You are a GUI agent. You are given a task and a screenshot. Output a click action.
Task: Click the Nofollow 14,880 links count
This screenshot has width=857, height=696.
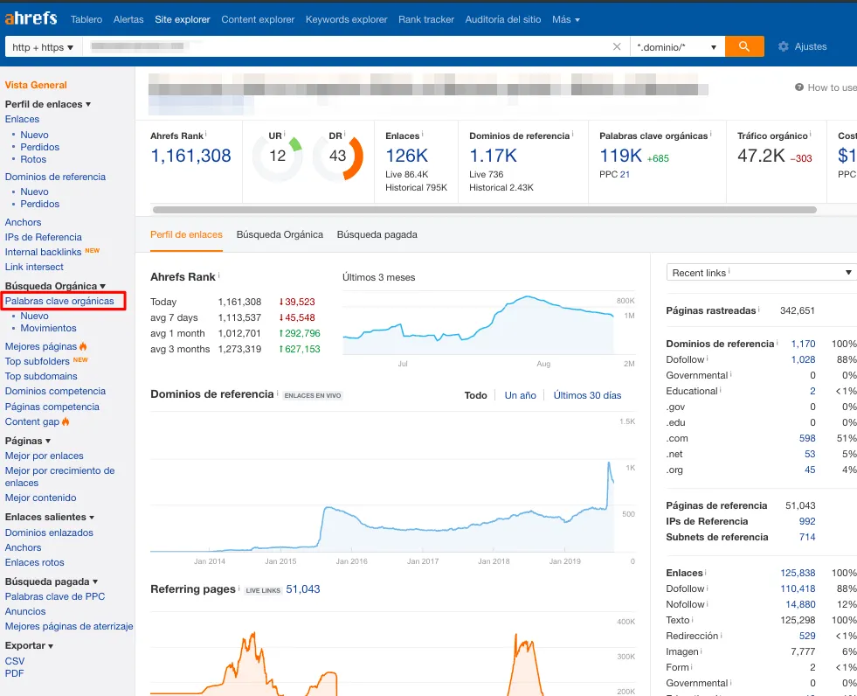tap(800, 604)
